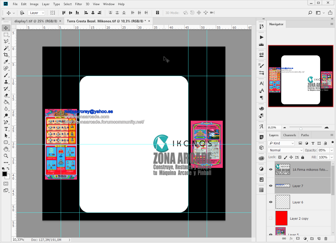
Task: Show the Layer 2 copy layer
Action: pos(271,218)
